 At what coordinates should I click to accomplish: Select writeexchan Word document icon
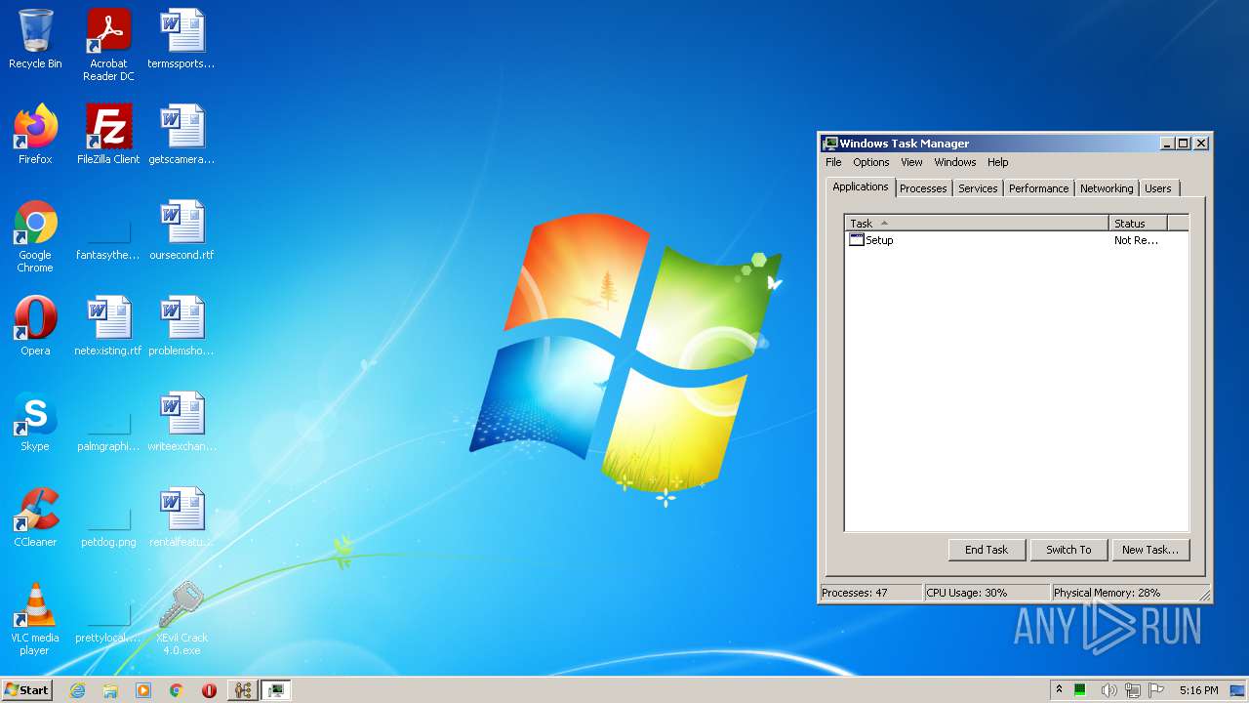click(181, 422)
